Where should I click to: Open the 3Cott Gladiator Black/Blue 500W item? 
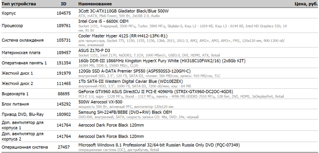(124, 11)
